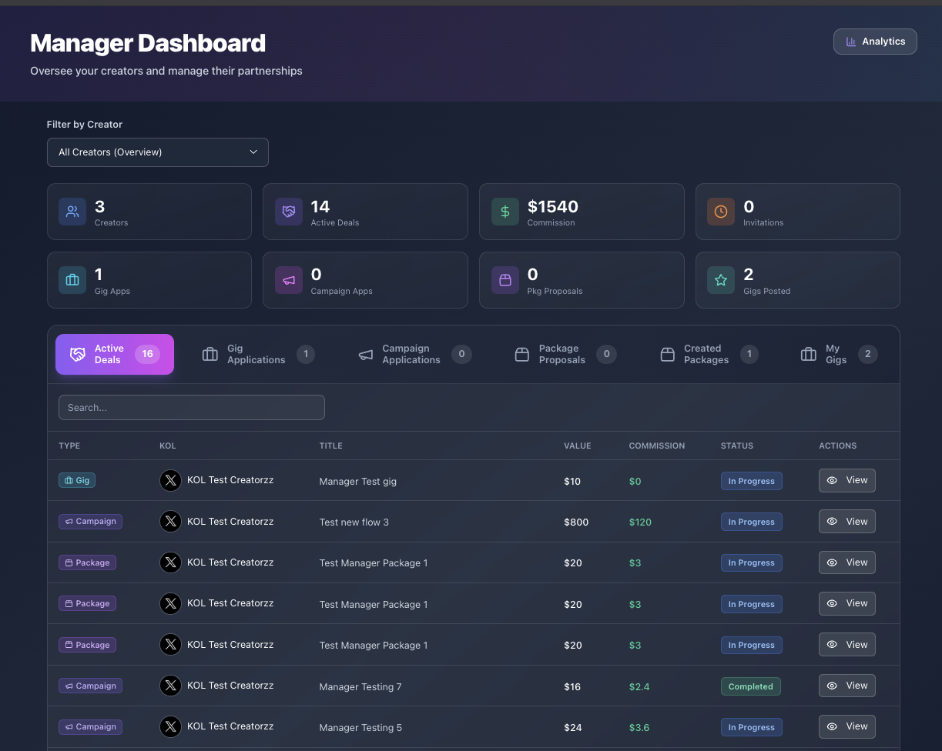Click the Pkg Proposals package icon
This screenshot has width=942, height=751.
(x=505, y=280)
